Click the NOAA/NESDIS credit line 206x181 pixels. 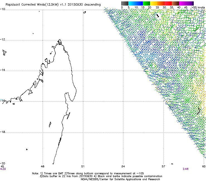click(120, 179)
